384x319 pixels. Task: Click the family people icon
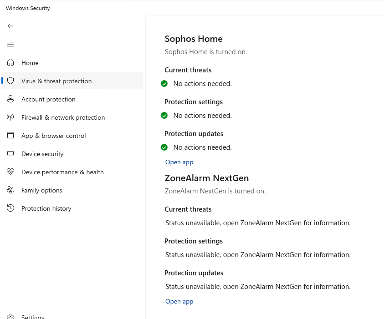click(x=10, y=190)
